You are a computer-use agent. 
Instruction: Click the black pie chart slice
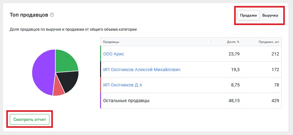coord(68,80)
